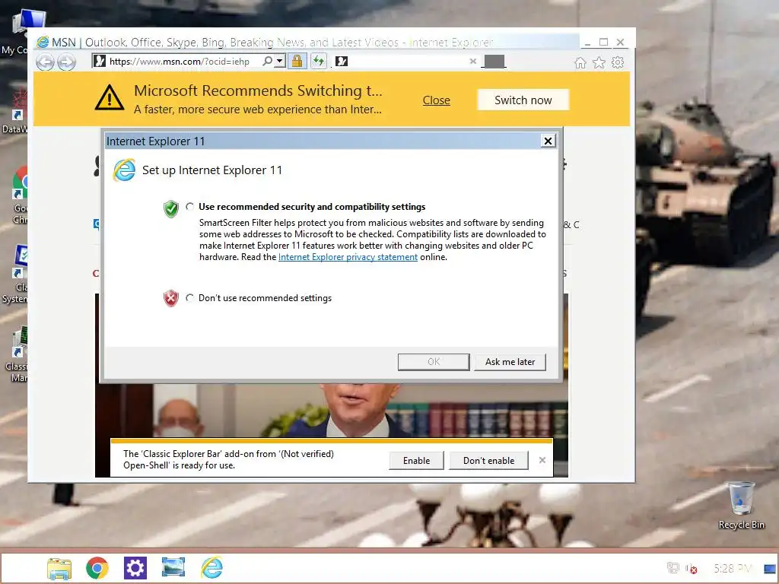Click the muted volume tray icon
779x584 pixels.
692,569
